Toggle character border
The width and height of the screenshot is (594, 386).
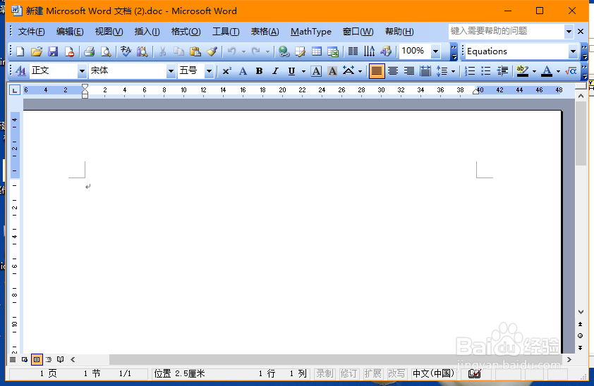coord(316,71)
